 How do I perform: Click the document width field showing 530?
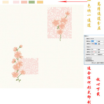point(94,49)
